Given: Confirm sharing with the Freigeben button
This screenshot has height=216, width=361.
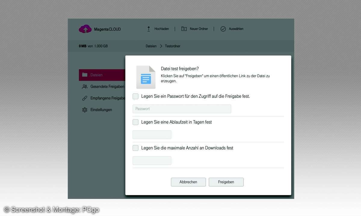Looking at the screenshot, I should tap(226, 182).
